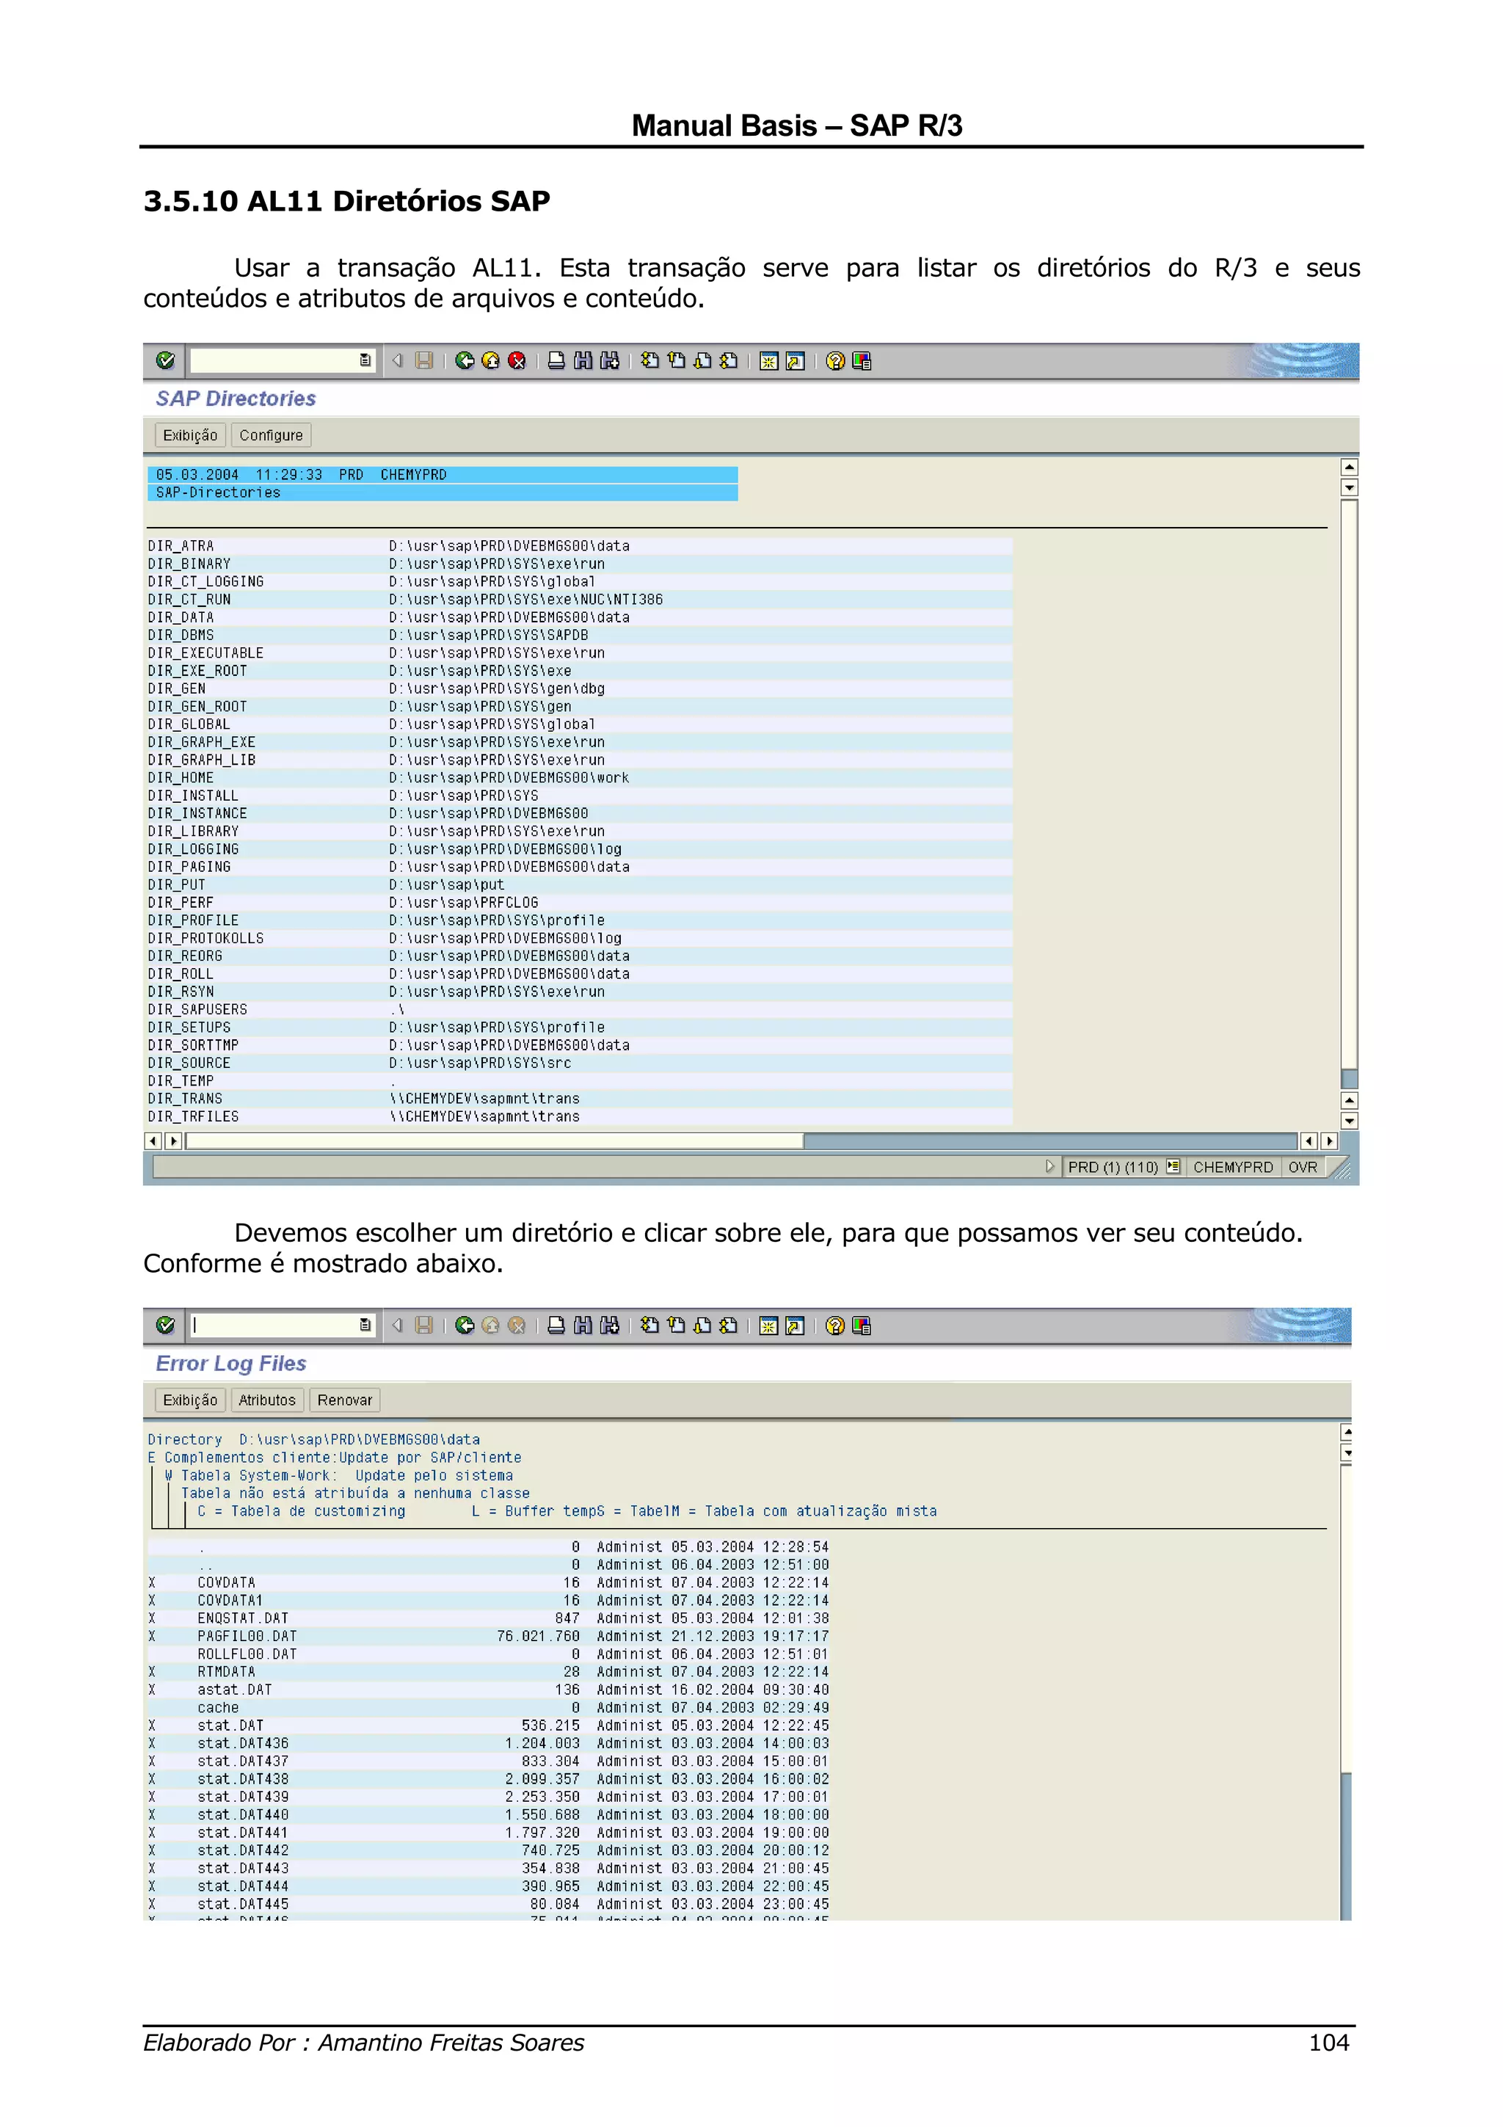The width and height of the screenshot is (1503, 2127).
Task: Click the yellow Exit icon in SAP Directories toolbar
Action: pos(491,360)
